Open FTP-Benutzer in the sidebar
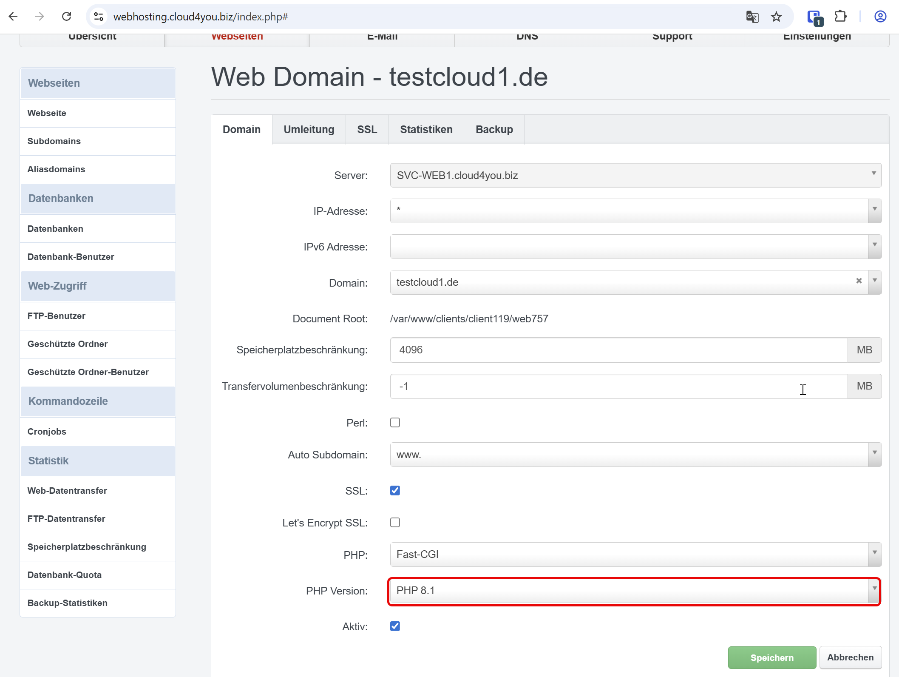 [56, 316]
